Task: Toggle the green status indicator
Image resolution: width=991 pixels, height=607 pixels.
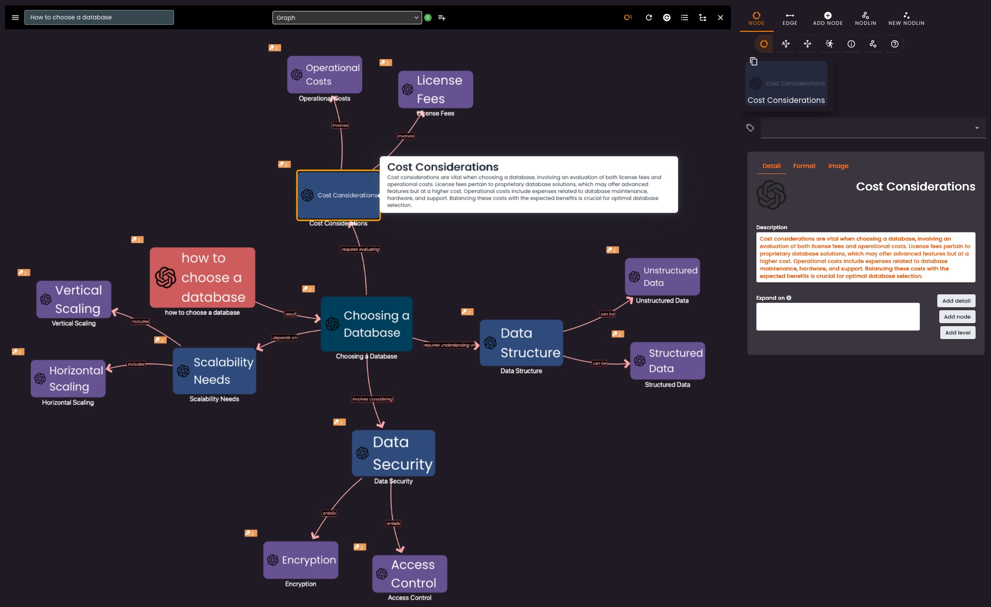Action: pos(428,17)
